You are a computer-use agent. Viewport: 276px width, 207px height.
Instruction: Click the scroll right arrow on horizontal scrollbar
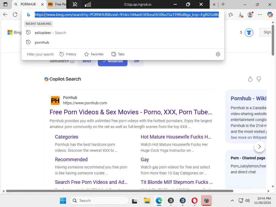(268, 191)
